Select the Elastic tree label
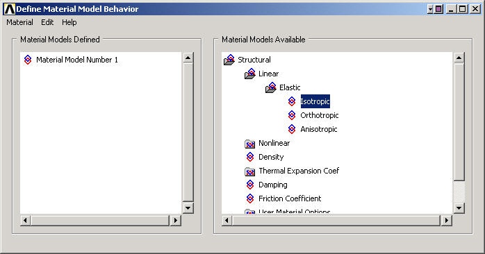Viewport: 485px width, 254px height. pyautogui.click(x=290, y=87)
